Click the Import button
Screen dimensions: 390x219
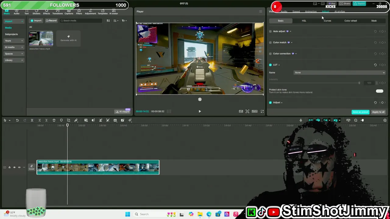tap(36, 21)
